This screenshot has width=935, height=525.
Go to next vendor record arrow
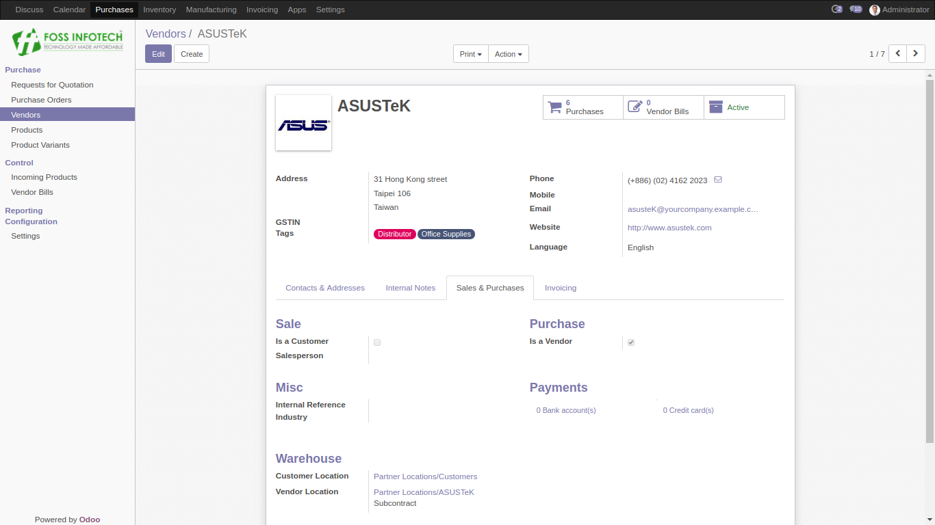916,54
